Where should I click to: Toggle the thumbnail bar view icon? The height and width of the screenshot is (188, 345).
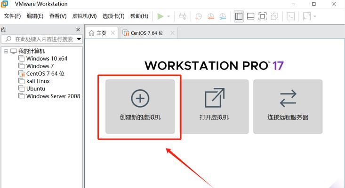click(250, 16)
